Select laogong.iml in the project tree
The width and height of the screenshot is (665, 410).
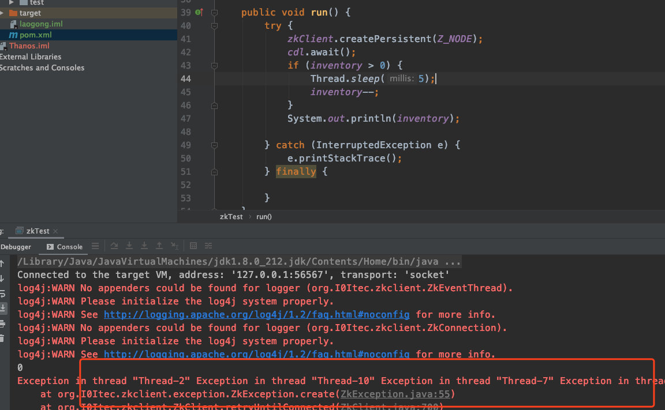(x=89, y=24)
